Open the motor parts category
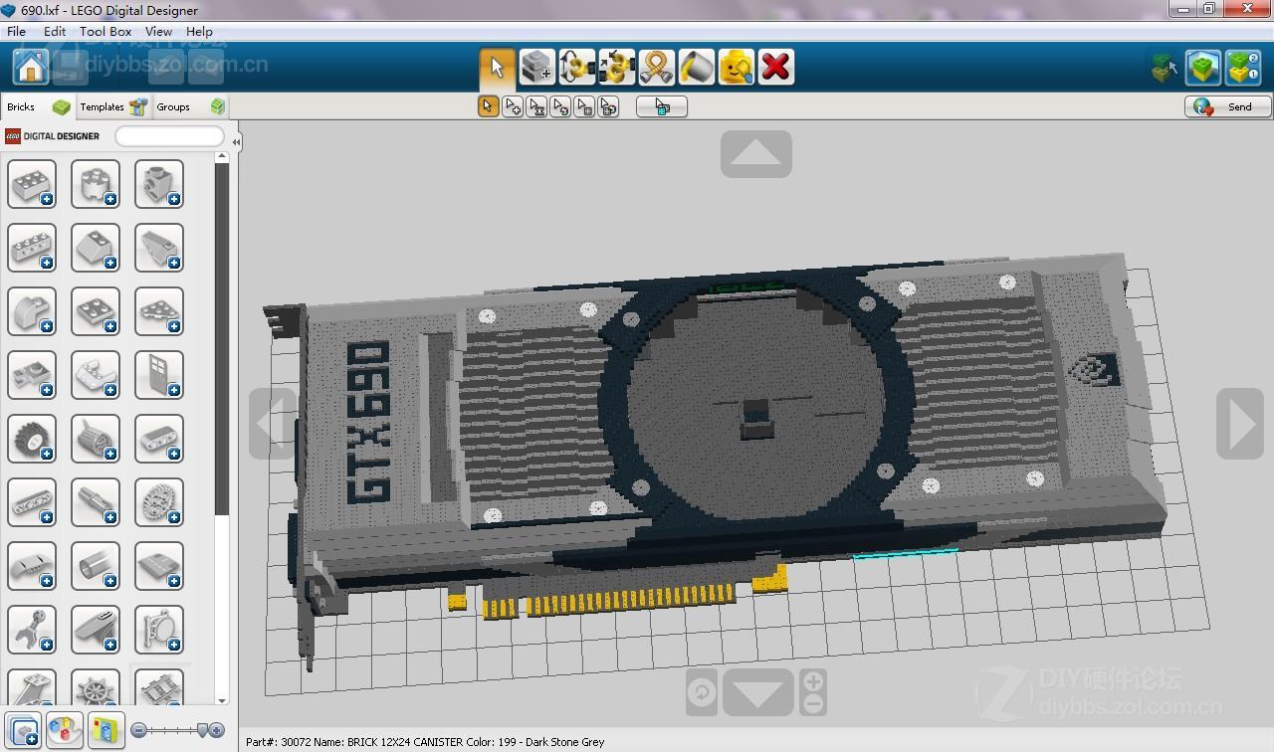Image resolution: width=1274 pixels, height=752 pixels. click(x=96, y=439)
